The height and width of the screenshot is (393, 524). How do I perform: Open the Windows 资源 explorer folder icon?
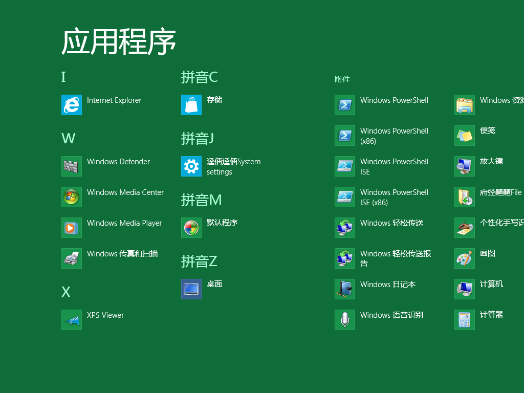(465, 105)
